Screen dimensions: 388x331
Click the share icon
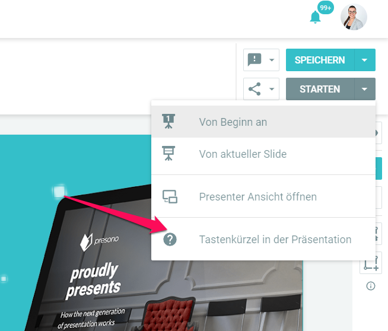[255, 89]
